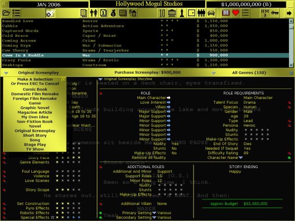Choose Stage Play in source menu

pyautogui.click(x=35, y=145)
